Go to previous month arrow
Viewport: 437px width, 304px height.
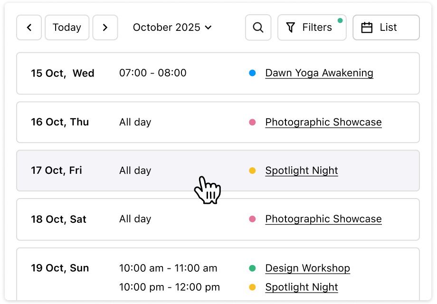tap(29, 28)
